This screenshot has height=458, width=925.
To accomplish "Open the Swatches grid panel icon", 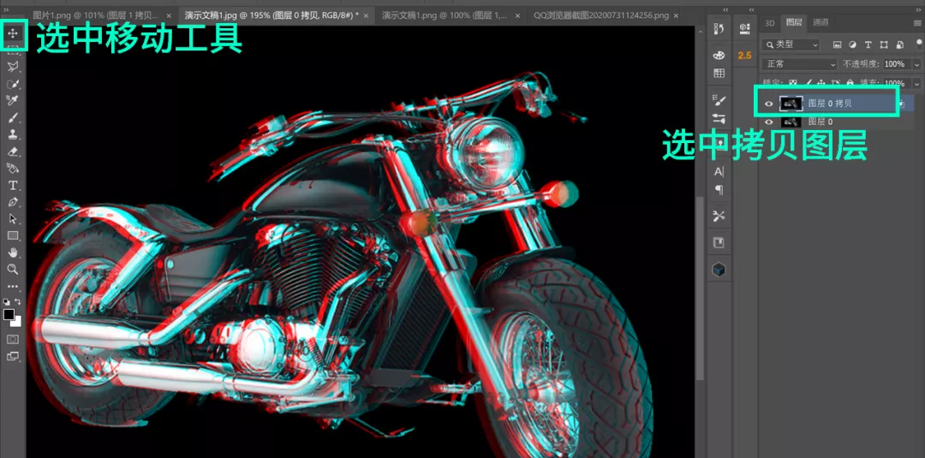I will pos(719,73).
